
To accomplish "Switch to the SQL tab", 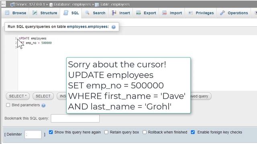I will click(x=71, y=13).
